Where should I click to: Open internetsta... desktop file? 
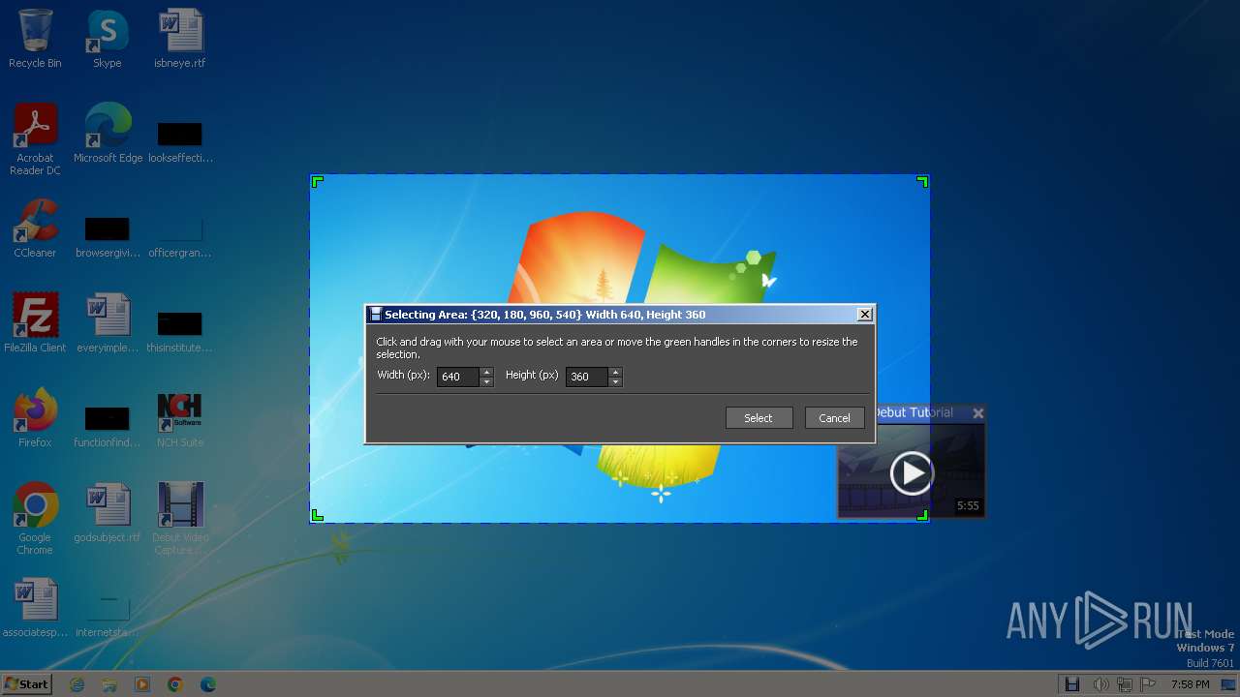pos(107,616)
